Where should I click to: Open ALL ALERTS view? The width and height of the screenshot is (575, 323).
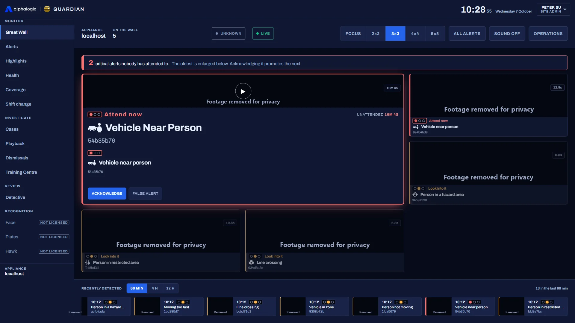tap(467, 33)
